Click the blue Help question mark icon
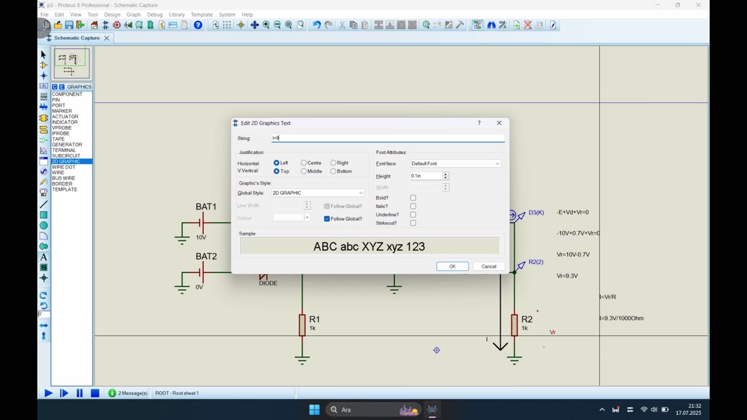 coord(198,25)
